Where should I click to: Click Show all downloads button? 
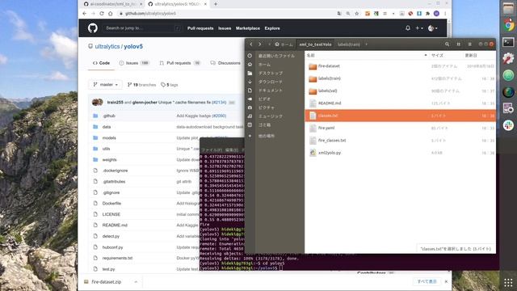pyautogui.click(x=427, y=281)
